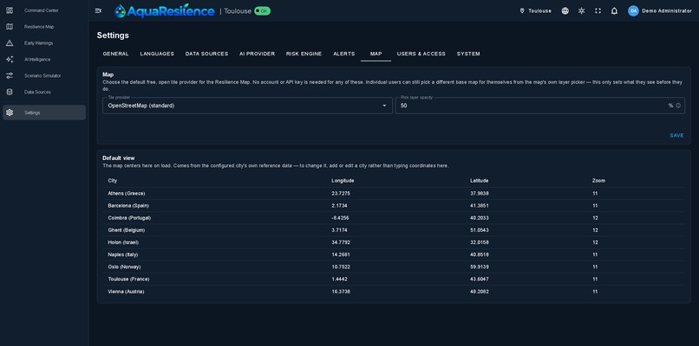Select the Vienna (Austria) row
The width and height of the screenshot is (699, 346).
(x=394, y=292)
